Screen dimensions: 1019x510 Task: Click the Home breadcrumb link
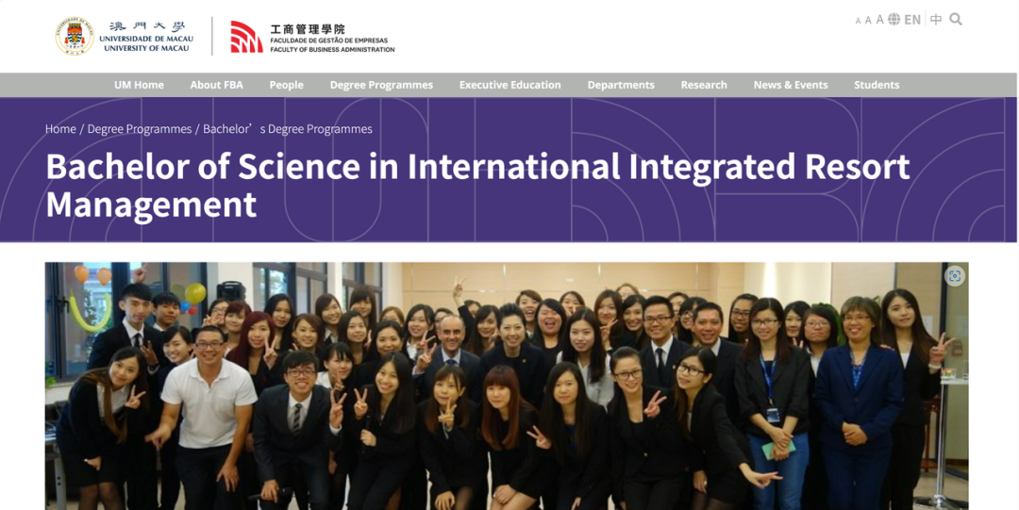tap(60, 129)
